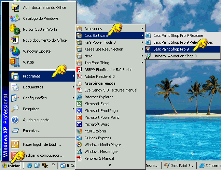Viewport: 221px width, 170px height.
Task: Click Internet Explorer quick launch icon in taskbar
Action: pos(29,166)
